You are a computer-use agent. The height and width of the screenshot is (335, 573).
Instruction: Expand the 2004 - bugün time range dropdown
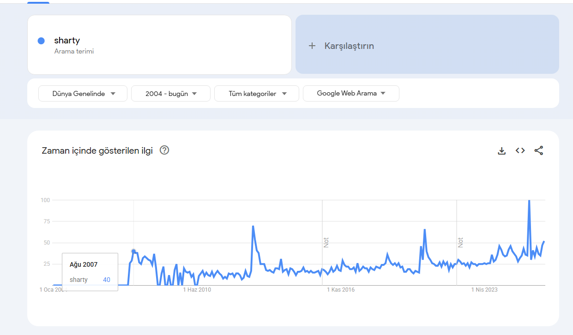(x=171, y=94)
